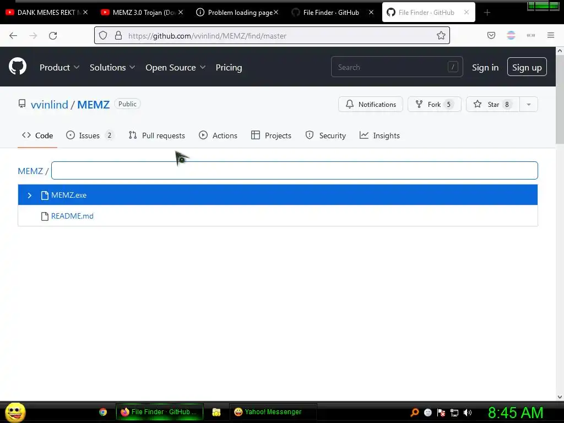Expand the Solutions menu

click(112, 67)
